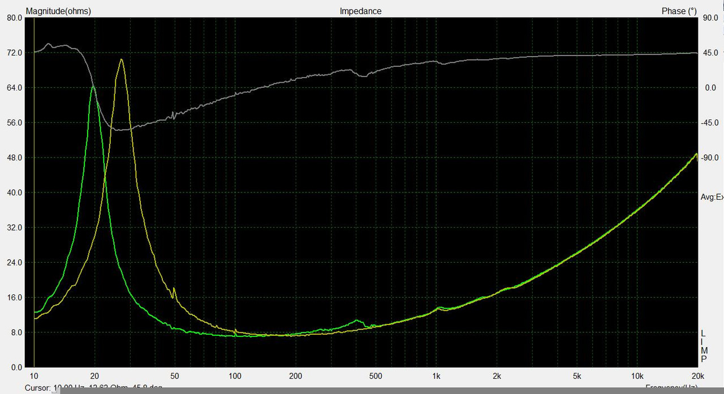Click the vertical LIMP label

(704, 346)
